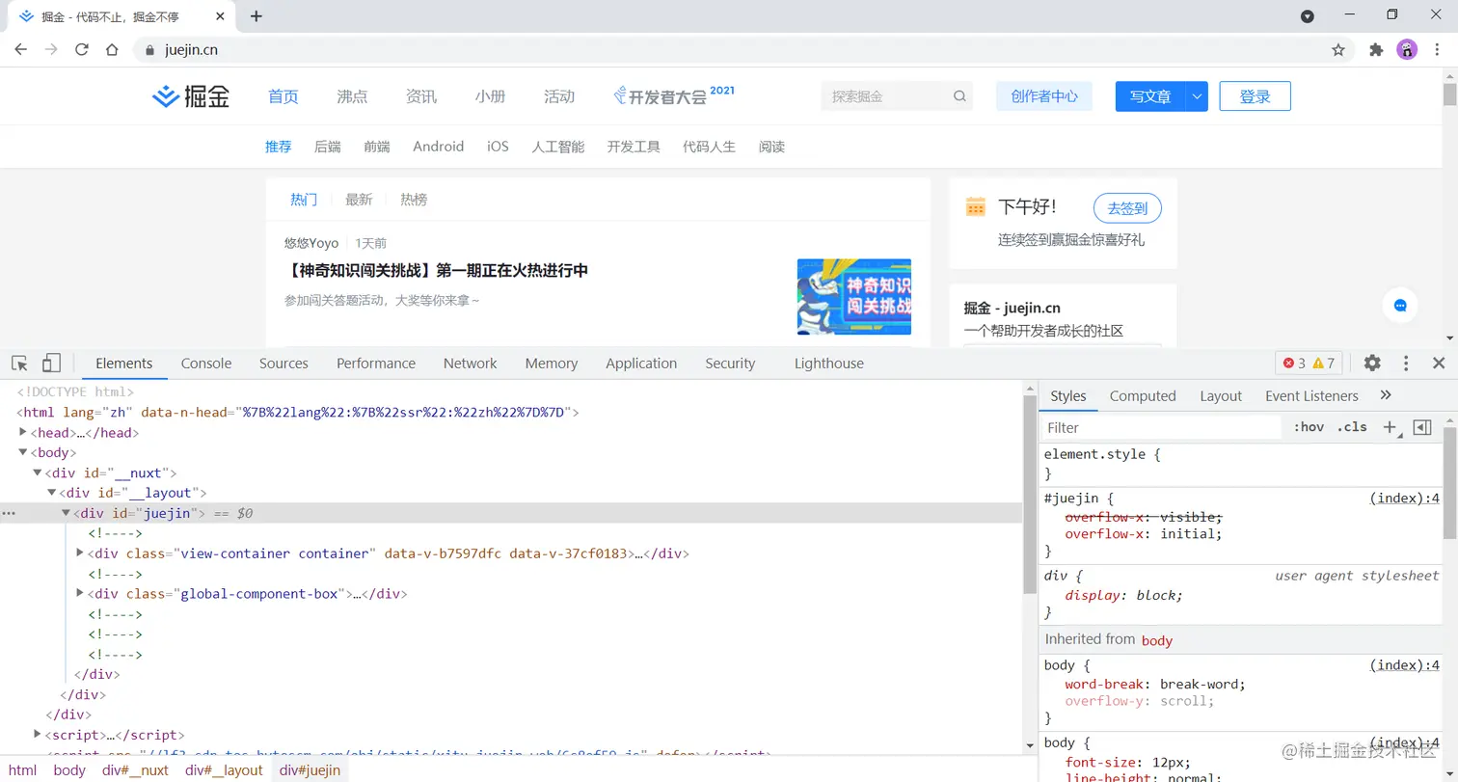Click the site info lock icon

[149, 50]
